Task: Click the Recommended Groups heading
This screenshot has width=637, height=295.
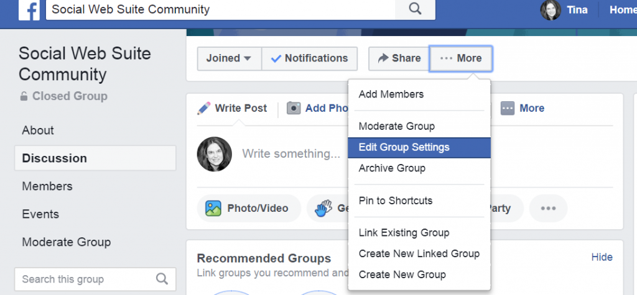Action: 264,258
